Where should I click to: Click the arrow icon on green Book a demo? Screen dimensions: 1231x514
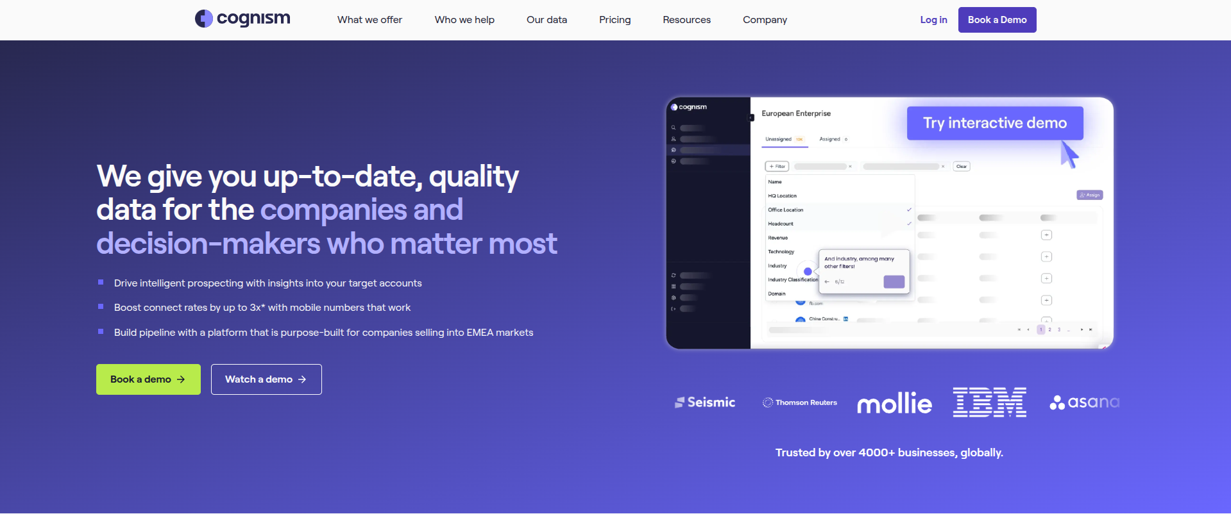click(181, 379)
